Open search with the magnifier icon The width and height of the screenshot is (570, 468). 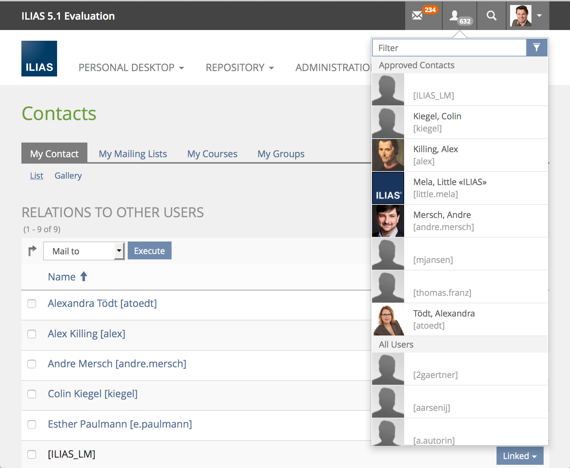click(491, 16)
